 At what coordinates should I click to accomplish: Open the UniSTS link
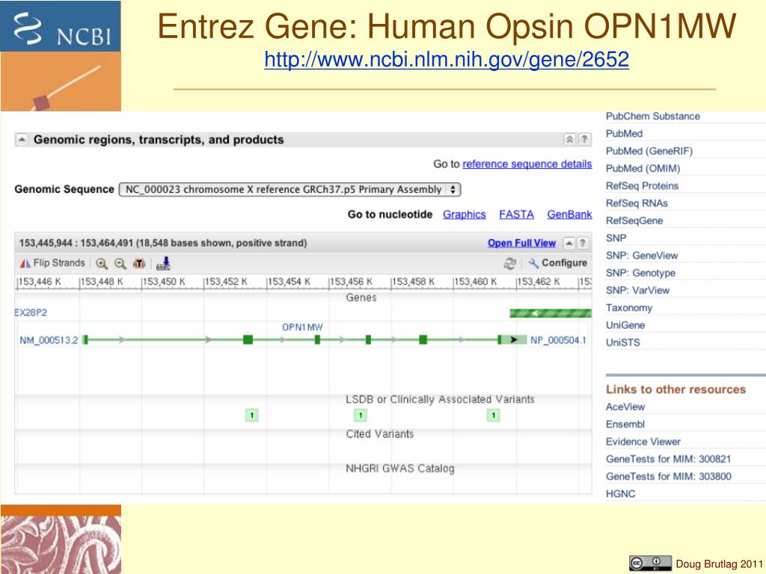(x=623, y=342)
